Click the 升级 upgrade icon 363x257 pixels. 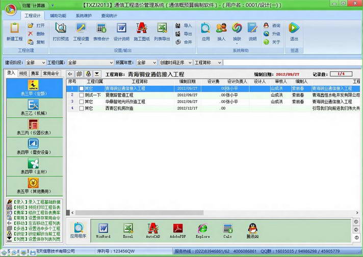point(266,34)
